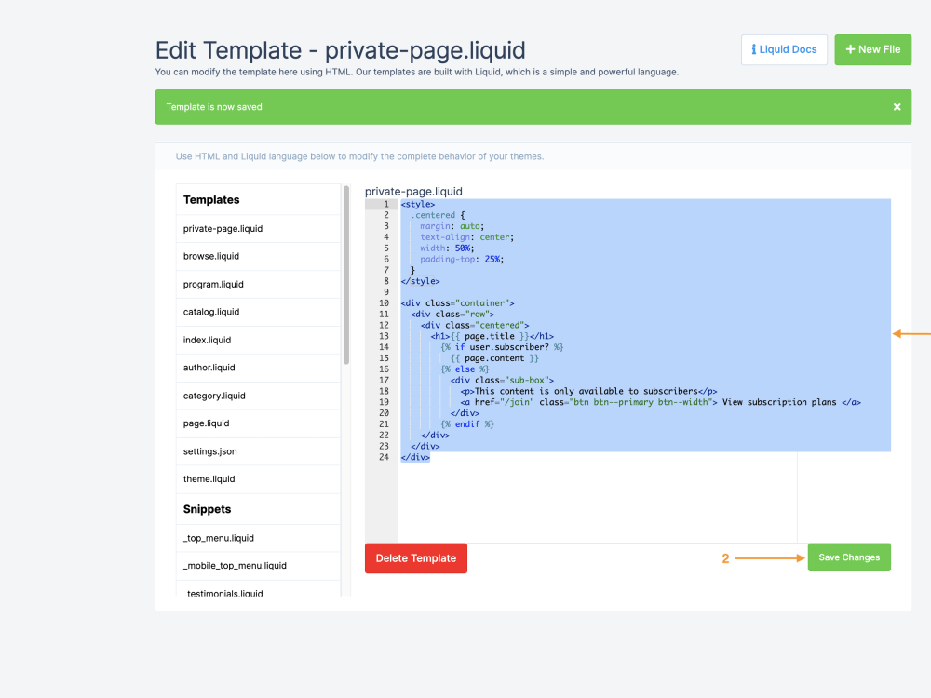The width and height of the screenshot is (931, 698).
Task: Click the '<h1>{{ page.title }}</h1>' line
Action: click(492, 337)
